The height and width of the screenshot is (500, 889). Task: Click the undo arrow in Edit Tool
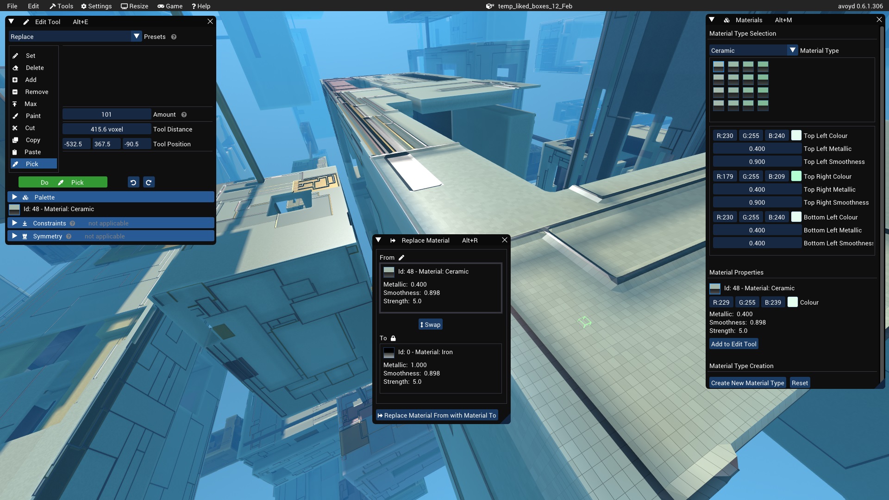tap(133, 182)
